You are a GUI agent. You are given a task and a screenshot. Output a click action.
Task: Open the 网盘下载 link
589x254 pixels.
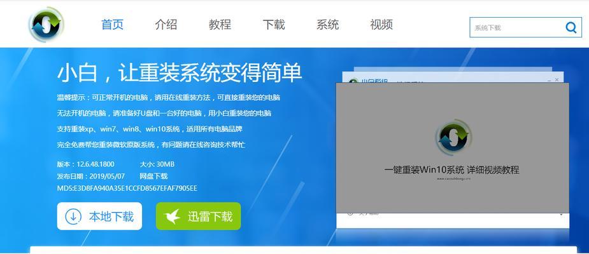[153, 176]
